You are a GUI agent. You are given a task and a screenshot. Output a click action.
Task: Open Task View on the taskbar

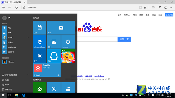(10, 95)
